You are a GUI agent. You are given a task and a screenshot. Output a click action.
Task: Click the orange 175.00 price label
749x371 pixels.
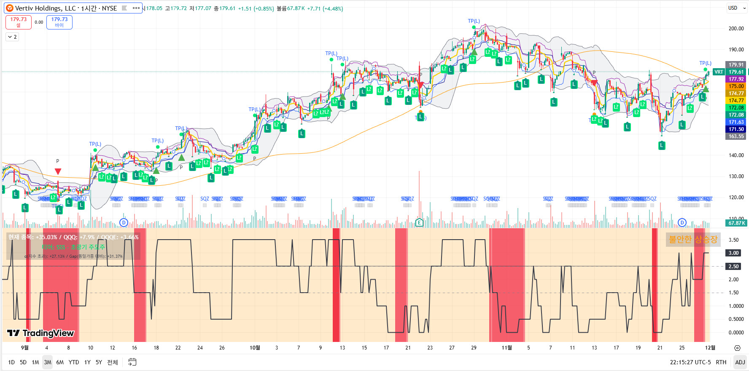(x=736, y=86)
